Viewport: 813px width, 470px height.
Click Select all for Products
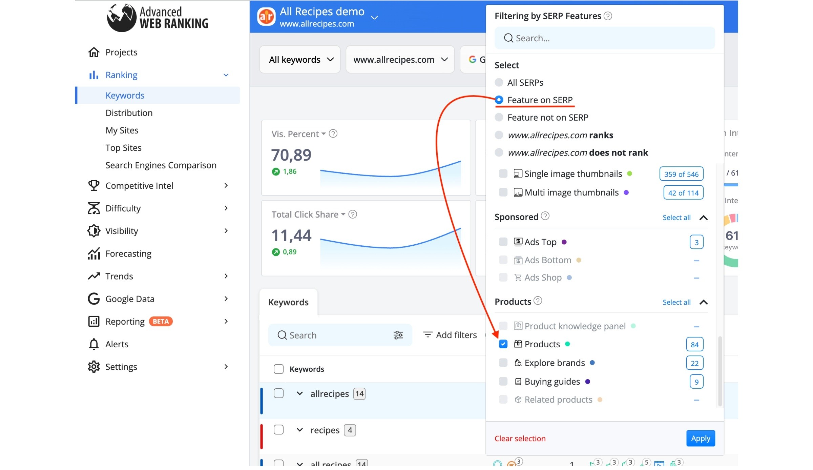click(x=677, y=303)
